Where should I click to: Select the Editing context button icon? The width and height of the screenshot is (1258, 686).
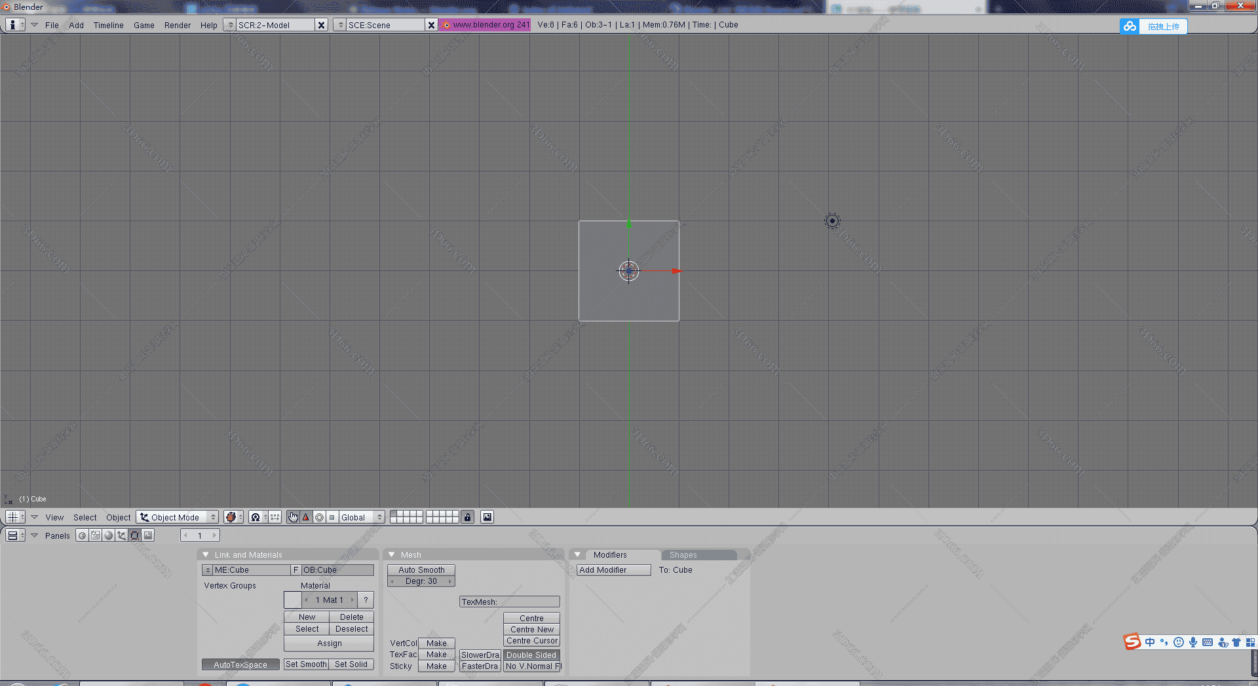(x=135, y=535)
